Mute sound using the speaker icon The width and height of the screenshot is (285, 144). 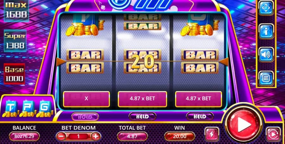[x=266, y=55]
